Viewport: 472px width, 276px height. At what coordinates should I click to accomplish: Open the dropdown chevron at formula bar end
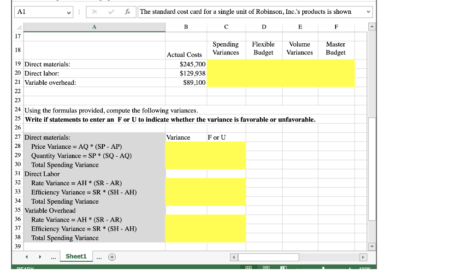[x=369, y=11]
